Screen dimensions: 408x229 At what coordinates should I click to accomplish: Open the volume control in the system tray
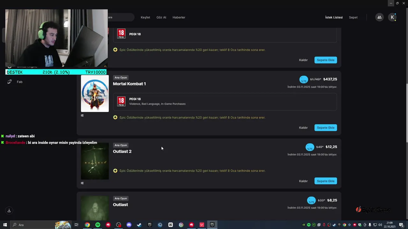pyautogui.click(x=380, y=225)
